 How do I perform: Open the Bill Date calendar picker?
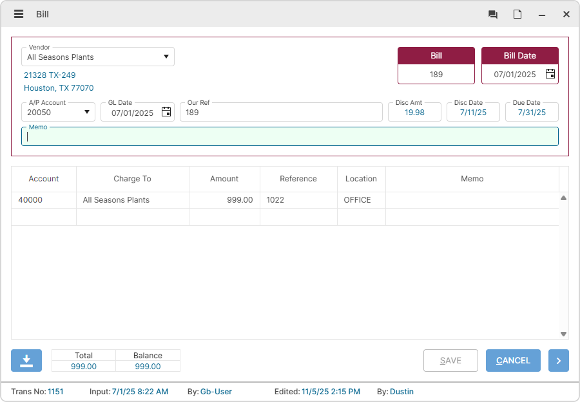[x=550, y=74]
